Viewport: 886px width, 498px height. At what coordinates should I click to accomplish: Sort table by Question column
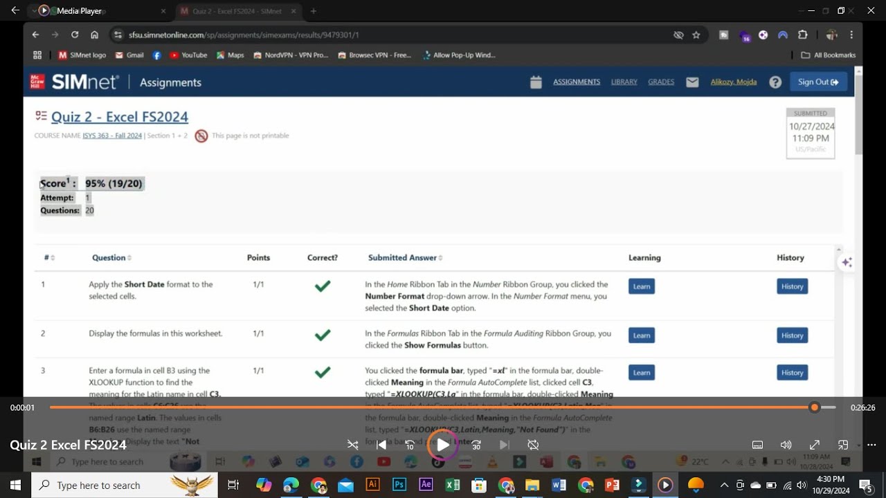111,257
